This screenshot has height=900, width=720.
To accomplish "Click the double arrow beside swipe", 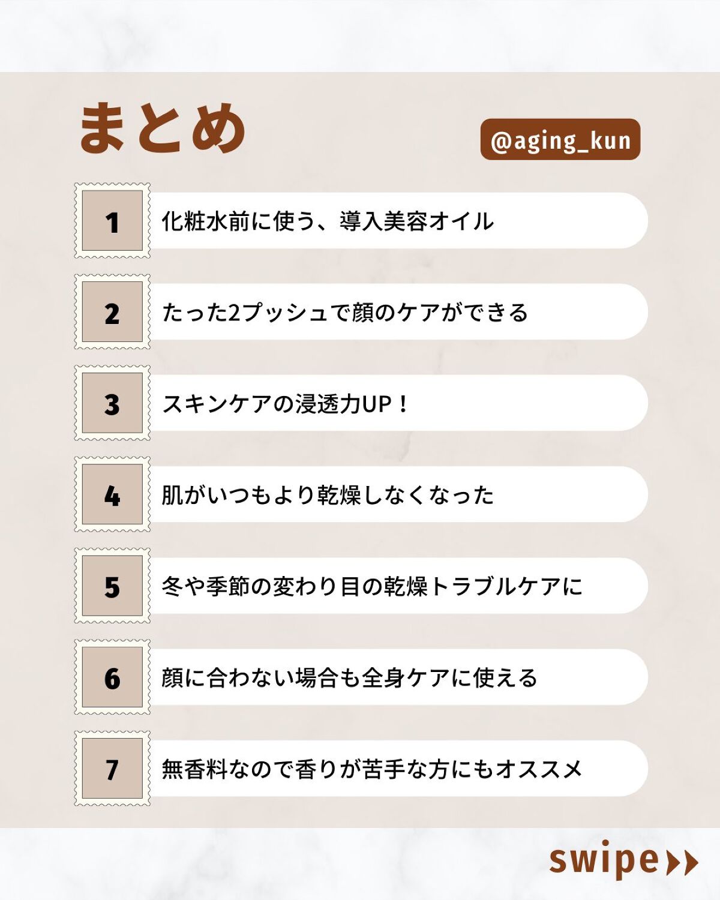I will point(683,863).
